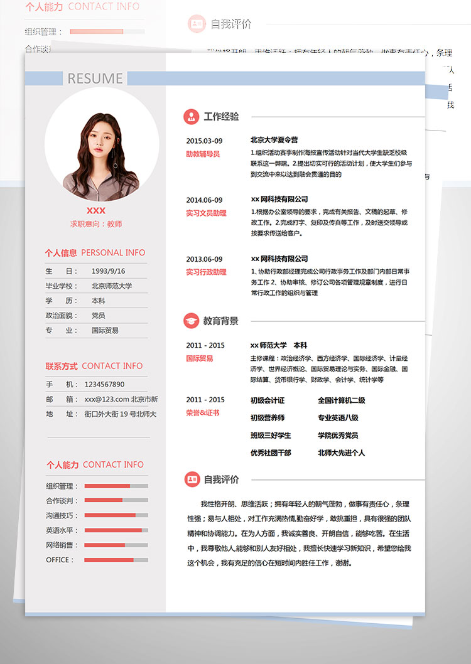Select the email xxx@123.com text
This screenshot has height=664, width=471.
[x=107, y=399]
